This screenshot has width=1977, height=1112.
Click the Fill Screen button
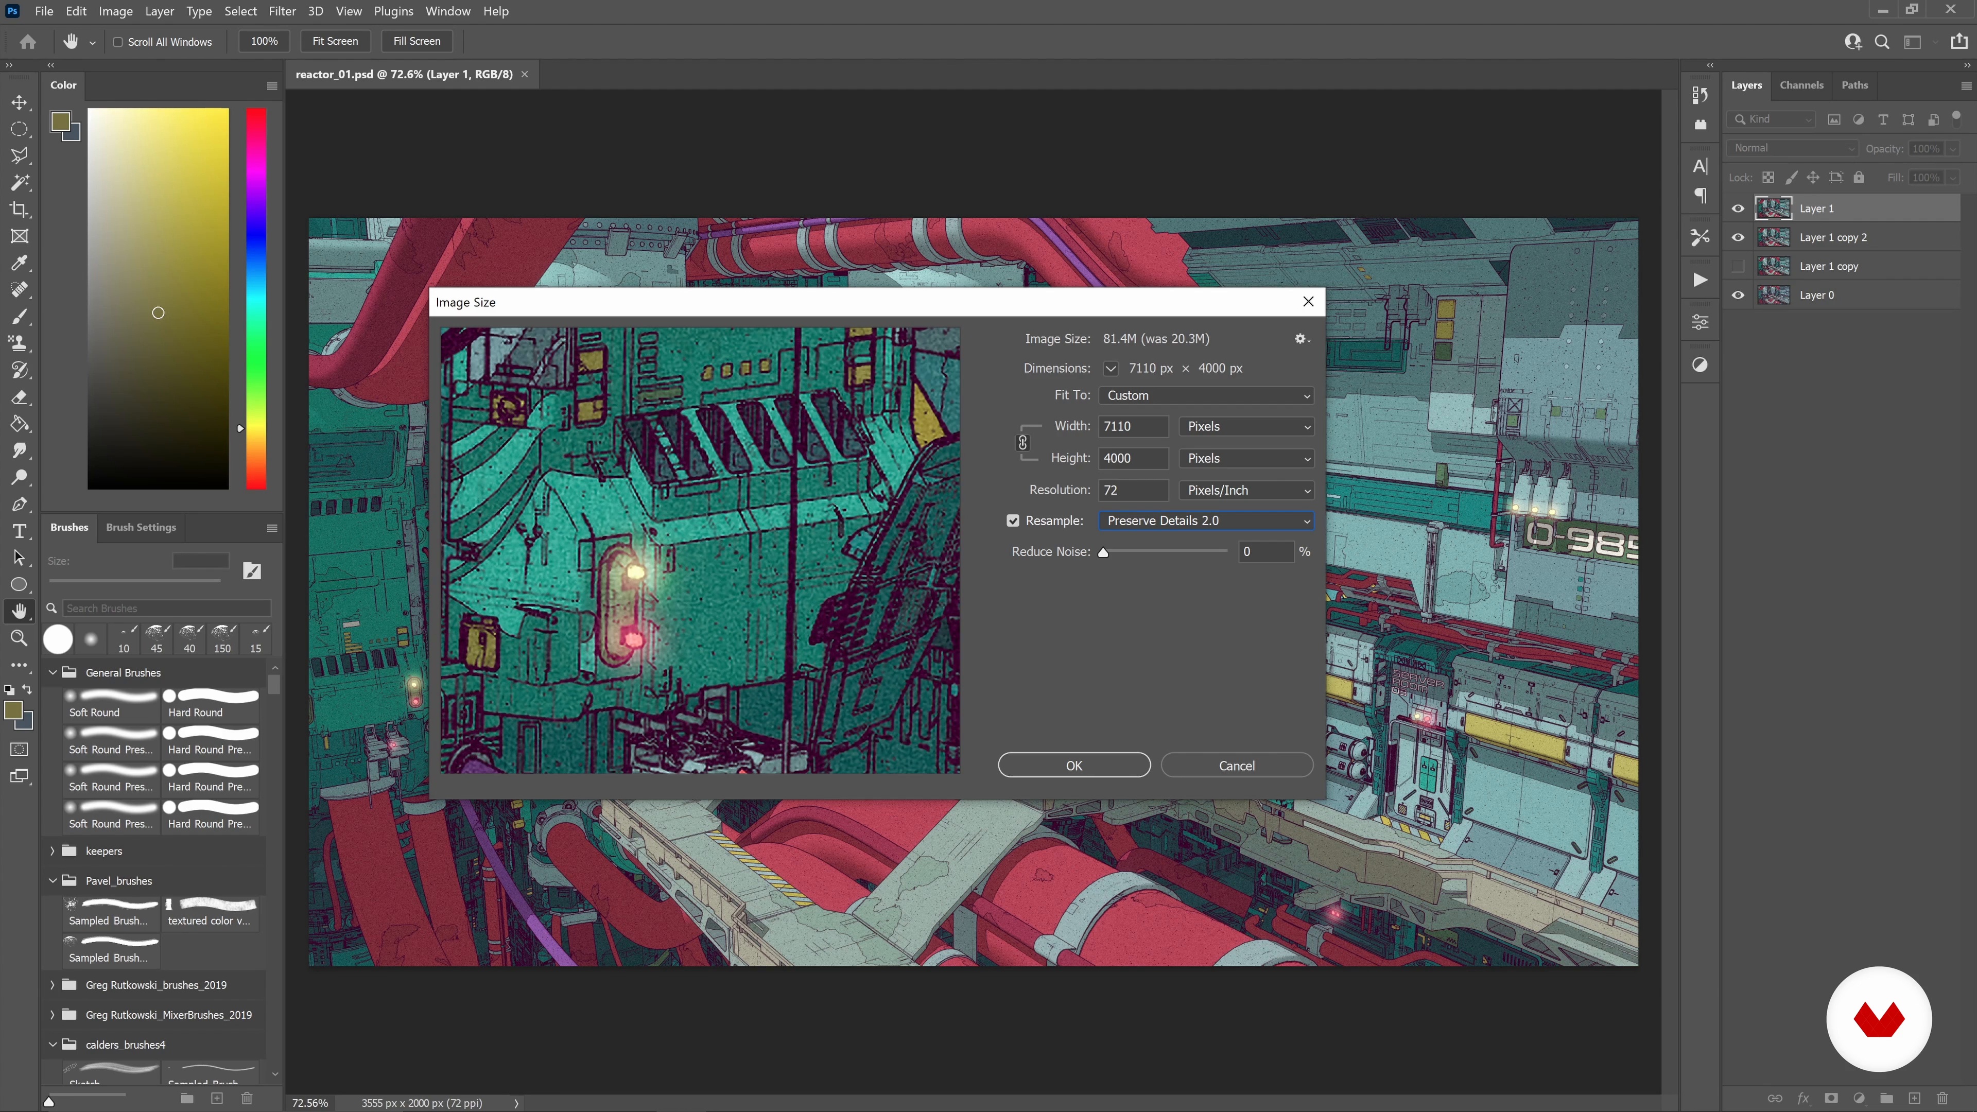tap(417, 41)
